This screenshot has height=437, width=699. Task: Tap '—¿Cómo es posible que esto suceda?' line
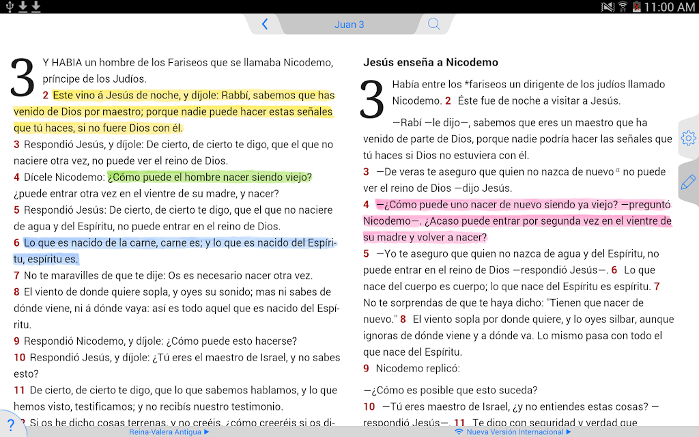click(x=451, y=390)
